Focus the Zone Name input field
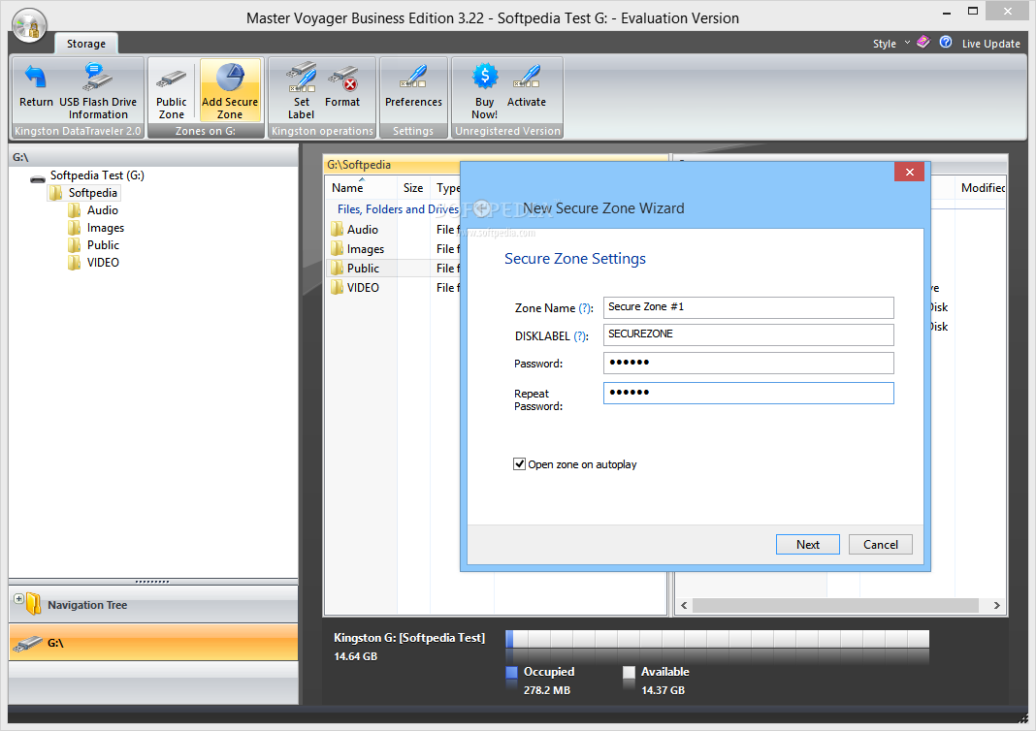This screenshot has width=1036, height=731. point(748,307)
